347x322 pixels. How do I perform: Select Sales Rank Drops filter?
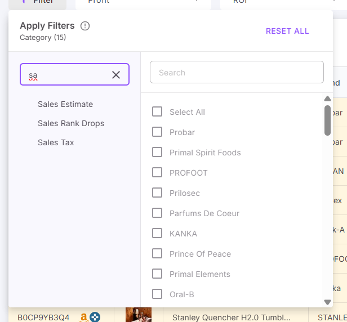click(71, 123)
